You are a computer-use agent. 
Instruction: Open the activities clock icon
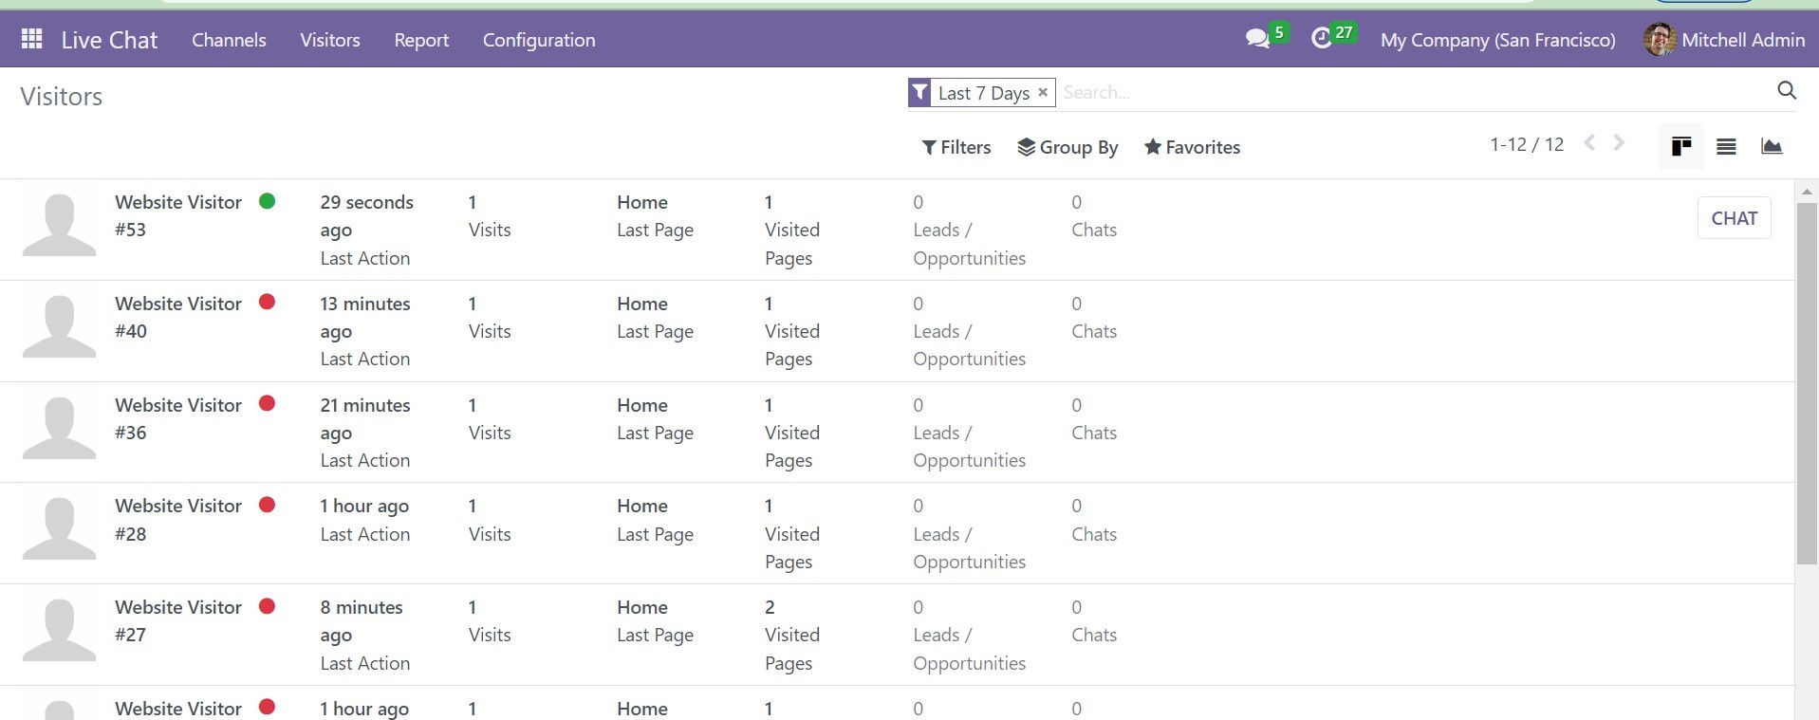coord(1321,39)
